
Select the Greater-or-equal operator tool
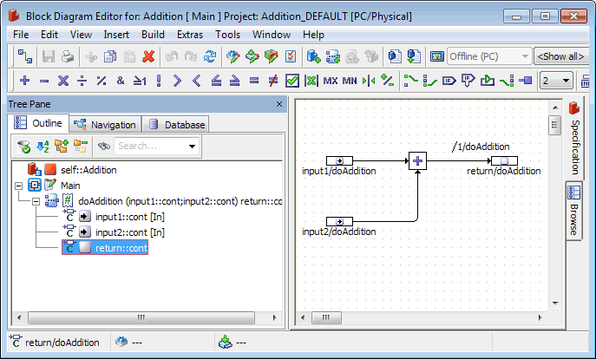[235, 81]
